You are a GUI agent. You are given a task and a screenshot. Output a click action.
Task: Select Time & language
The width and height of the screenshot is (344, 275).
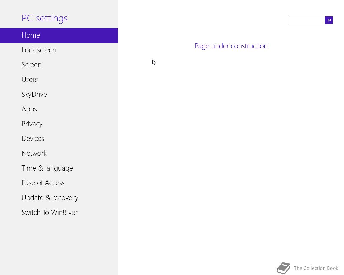(x=47, y=168)
